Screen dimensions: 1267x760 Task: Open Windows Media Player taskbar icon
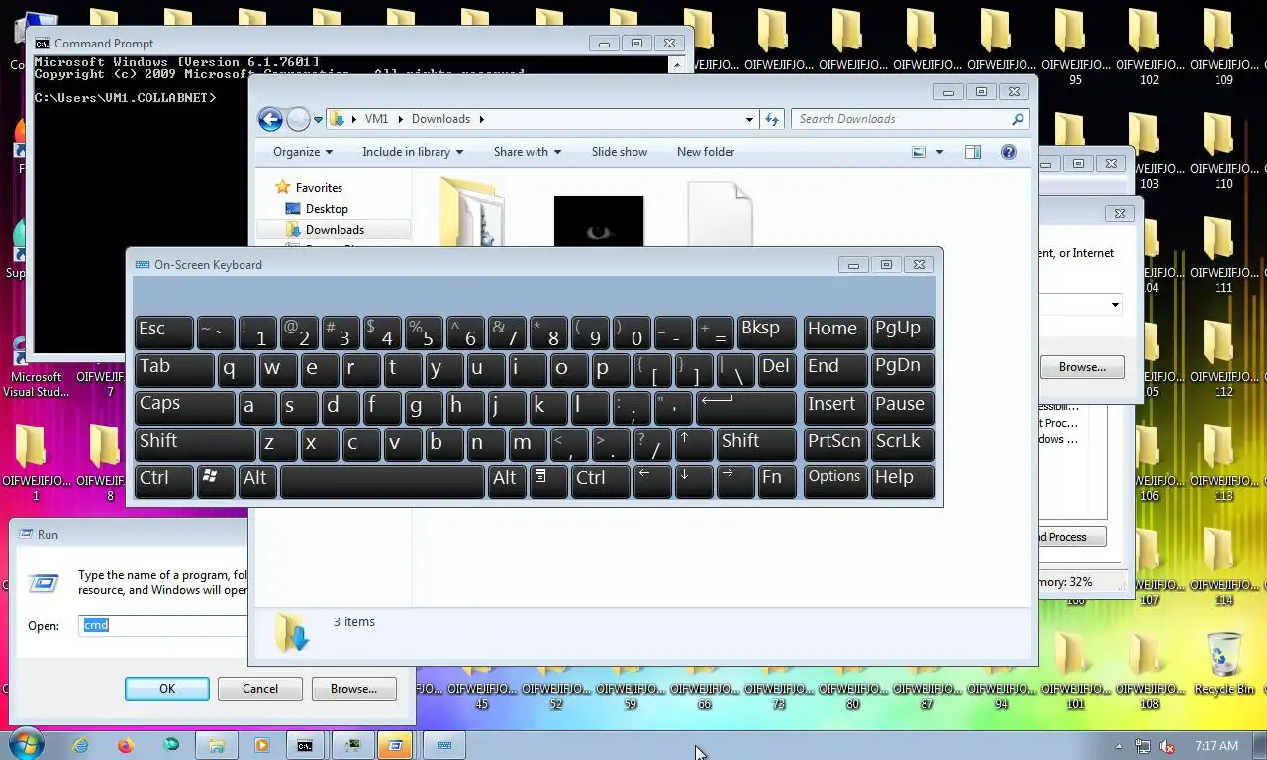pos(261,745)
